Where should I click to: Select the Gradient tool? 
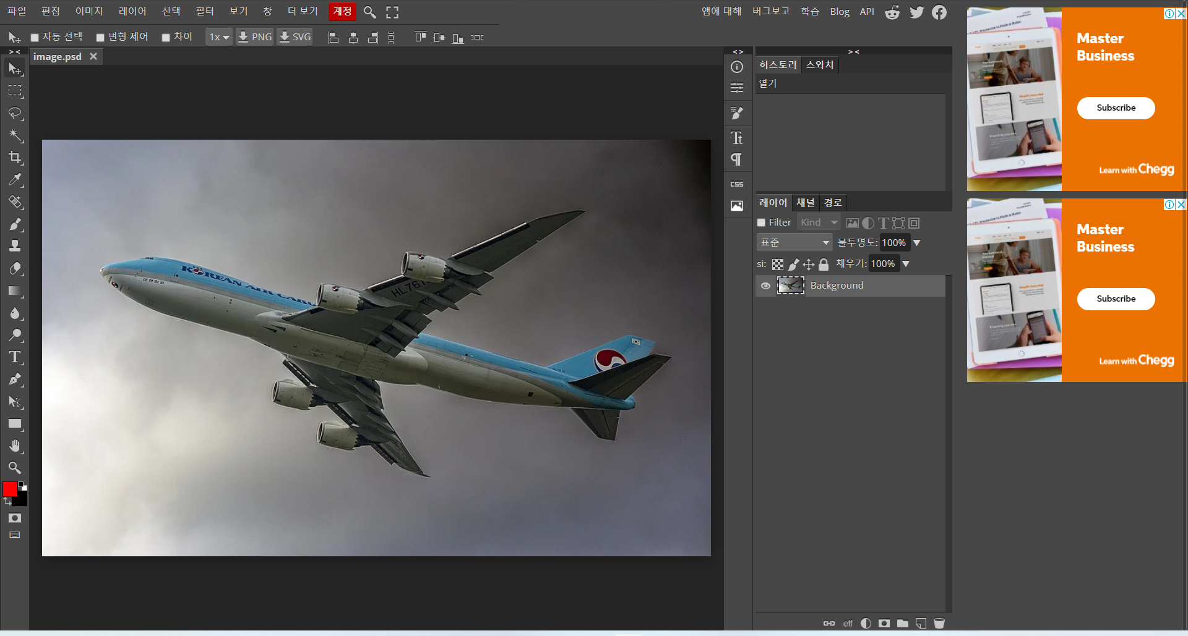[15, 291]
